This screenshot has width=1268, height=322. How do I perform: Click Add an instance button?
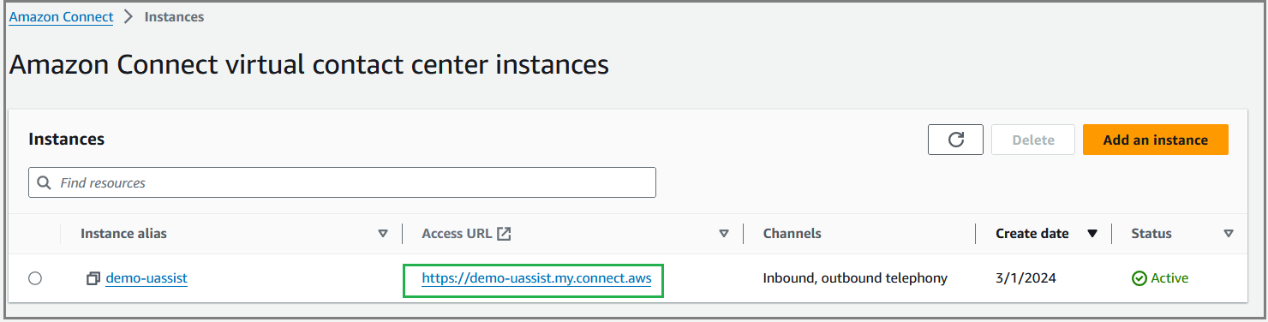[1156, 140]
